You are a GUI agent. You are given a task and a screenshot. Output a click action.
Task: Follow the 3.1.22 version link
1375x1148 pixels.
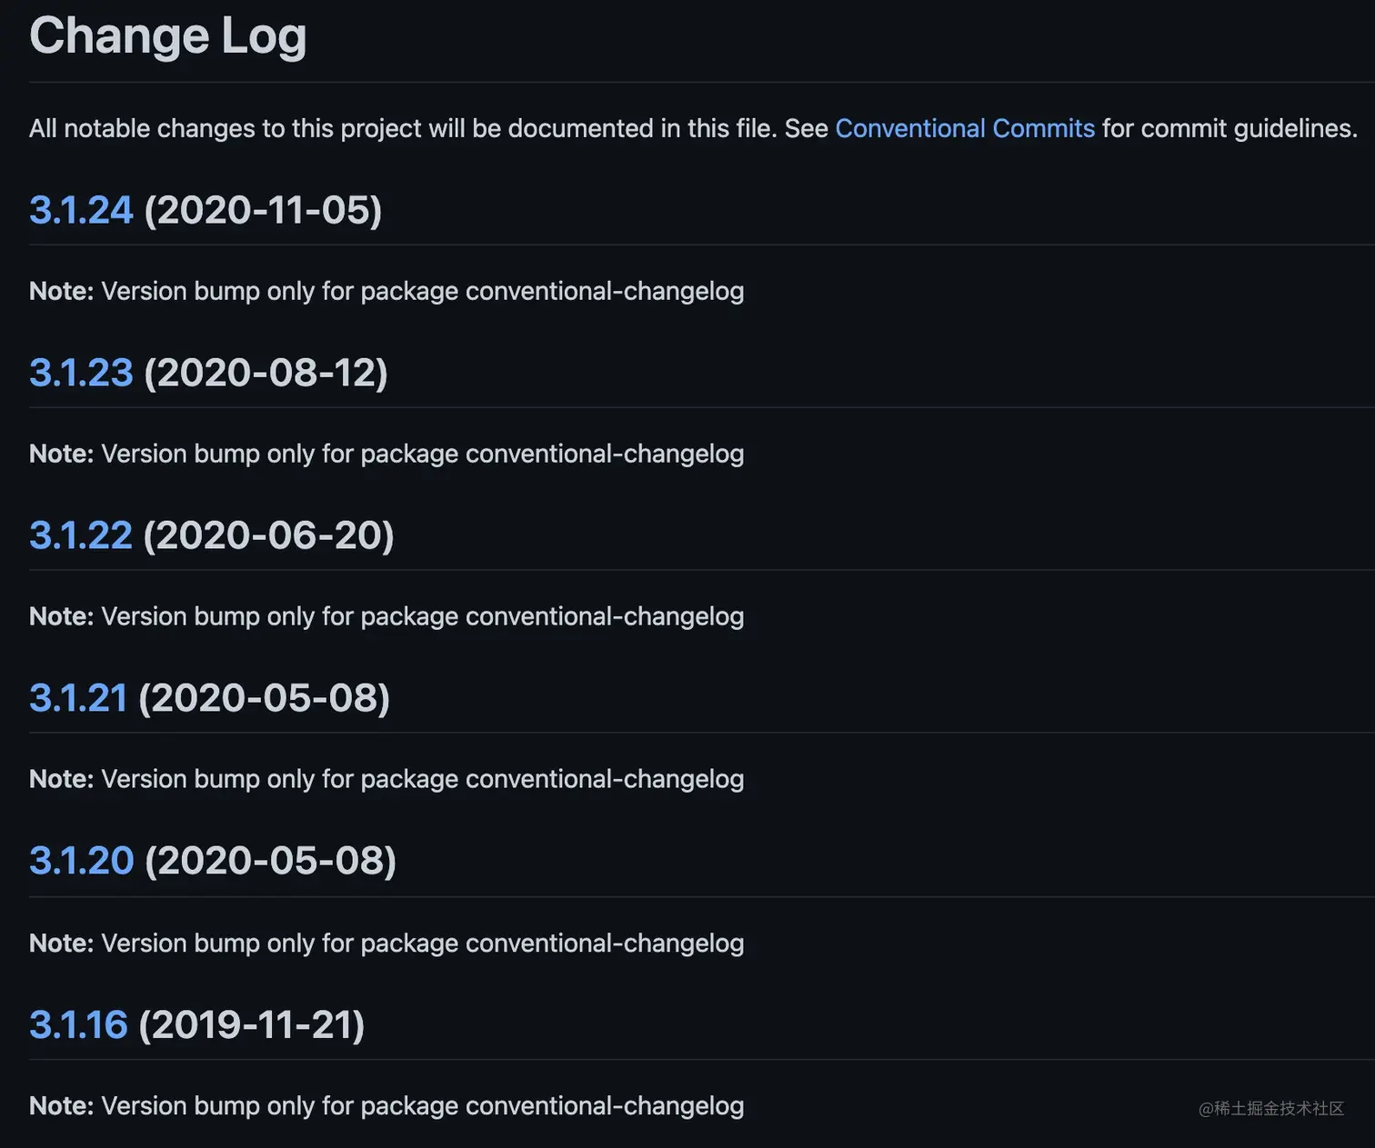tap(81, 535)
